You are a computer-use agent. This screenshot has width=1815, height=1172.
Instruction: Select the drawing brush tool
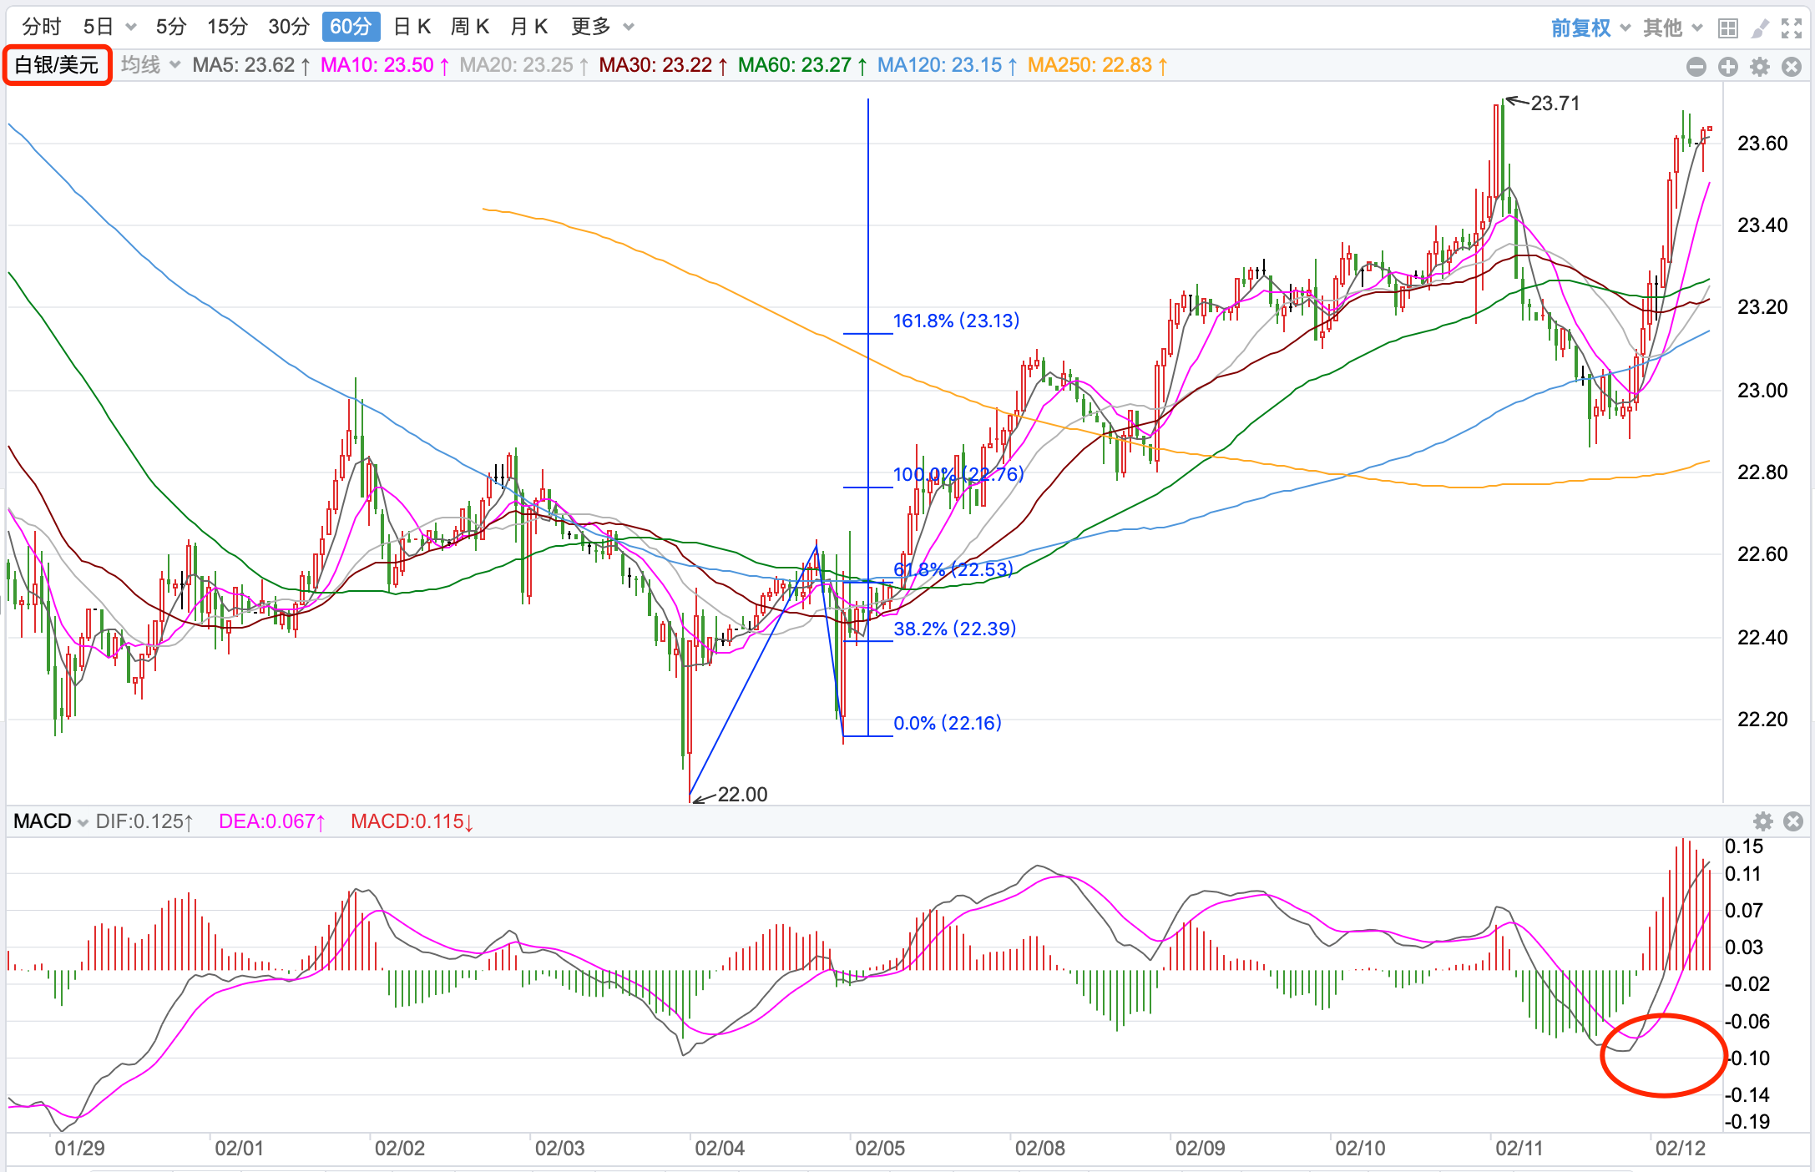click(1760, 28)
